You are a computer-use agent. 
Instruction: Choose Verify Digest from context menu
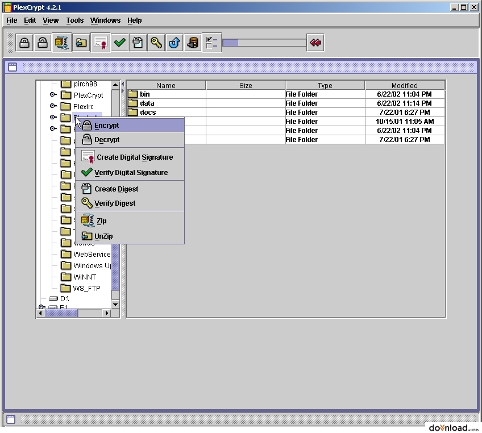130,203
